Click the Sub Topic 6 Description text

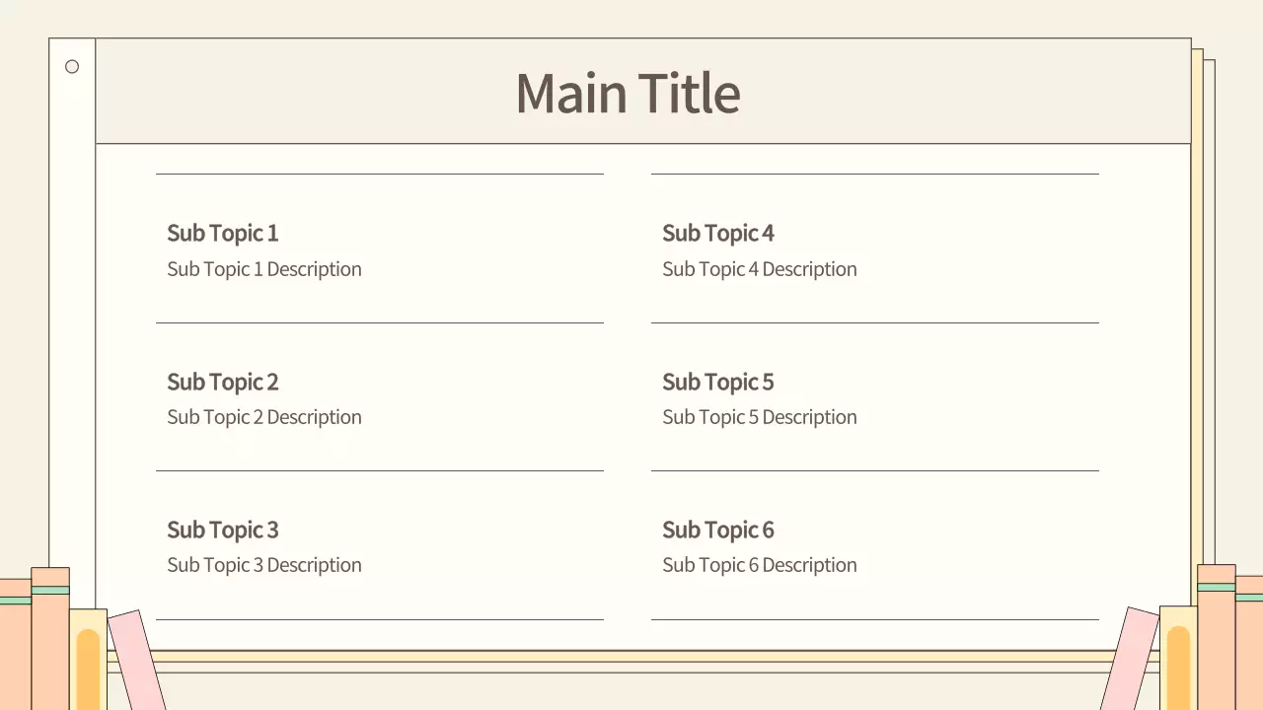click(x=759, y=565)
